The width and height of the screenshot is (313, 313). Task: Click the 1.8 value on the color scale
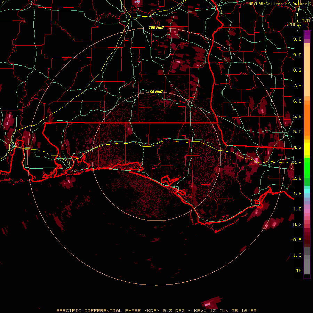[x=297, y=194]
